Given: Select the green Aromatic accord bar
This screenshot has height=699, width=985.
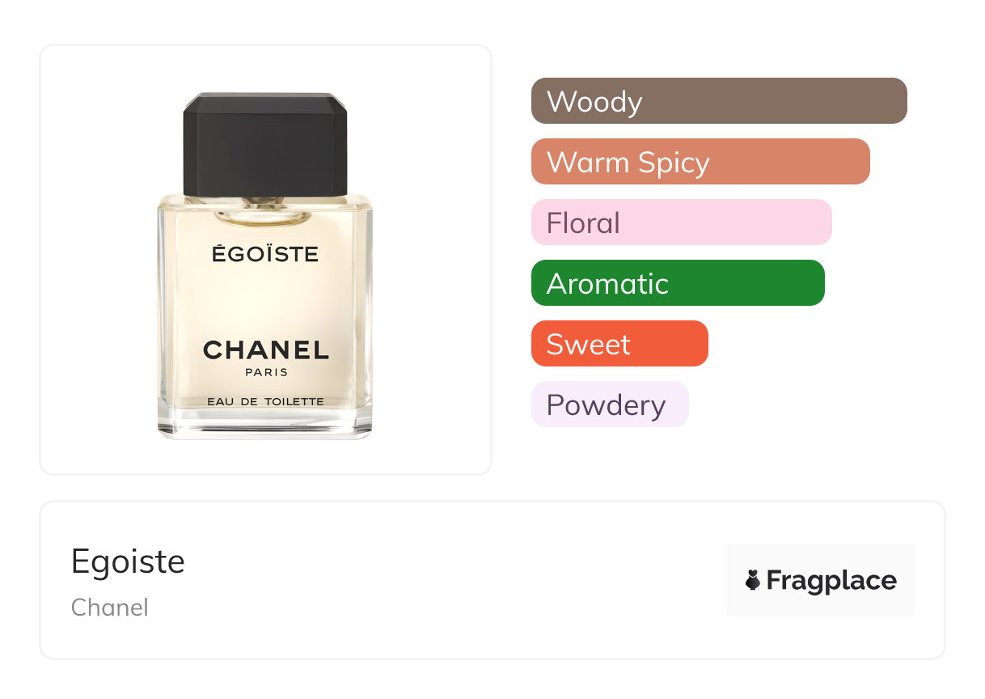Looking at the screenshot, I should coord(677,283).
